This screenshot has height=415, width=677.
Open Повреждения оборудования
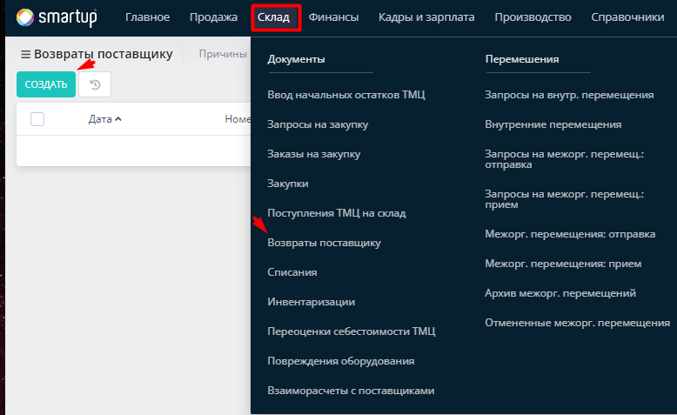[341, 361]
